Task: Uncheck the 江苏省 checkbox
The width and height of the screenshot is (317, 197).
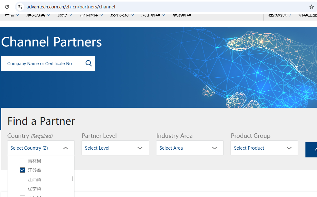Action: (x=22, y=170)
